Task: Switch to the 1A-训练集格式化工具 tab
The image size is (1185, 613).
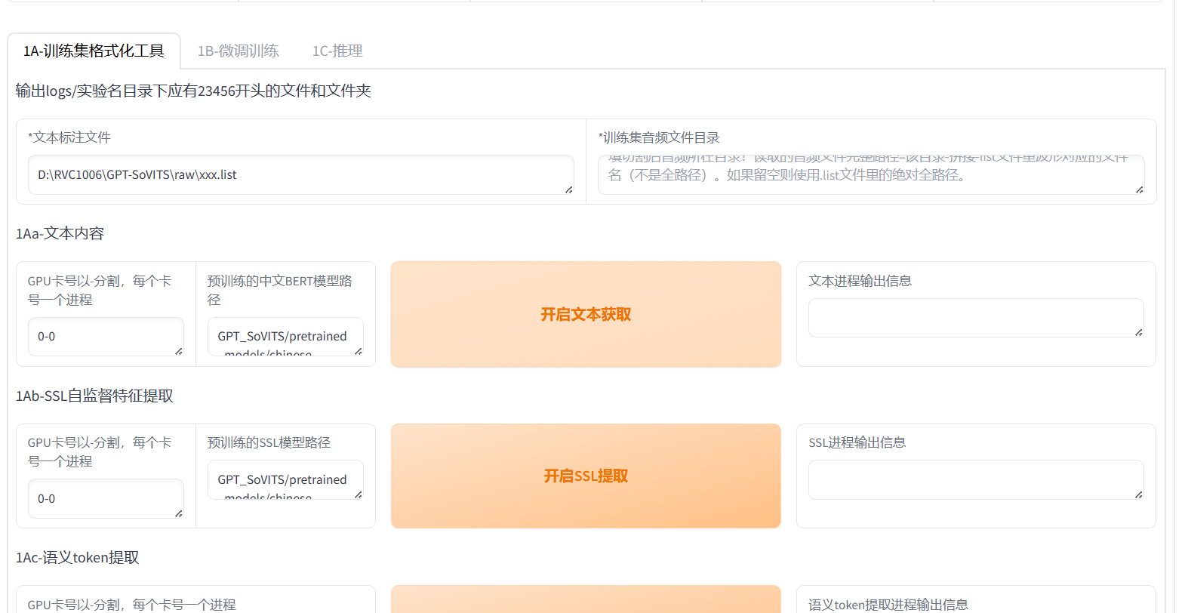Action: (94, 51)
